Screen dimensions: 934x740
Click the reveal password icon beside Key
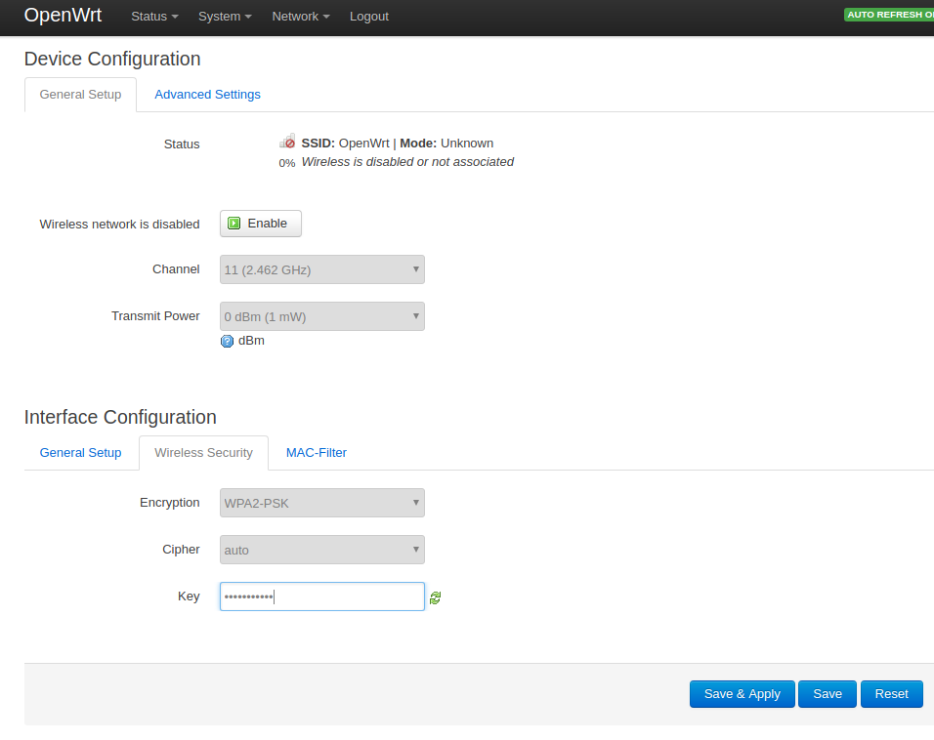click(436, 597)
